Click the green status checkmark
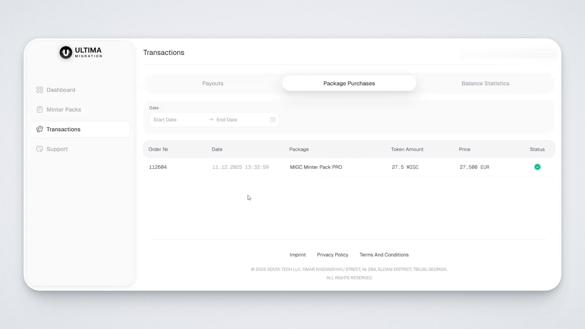The width and height of the screenshot is (585, 329). click(537, 167)
